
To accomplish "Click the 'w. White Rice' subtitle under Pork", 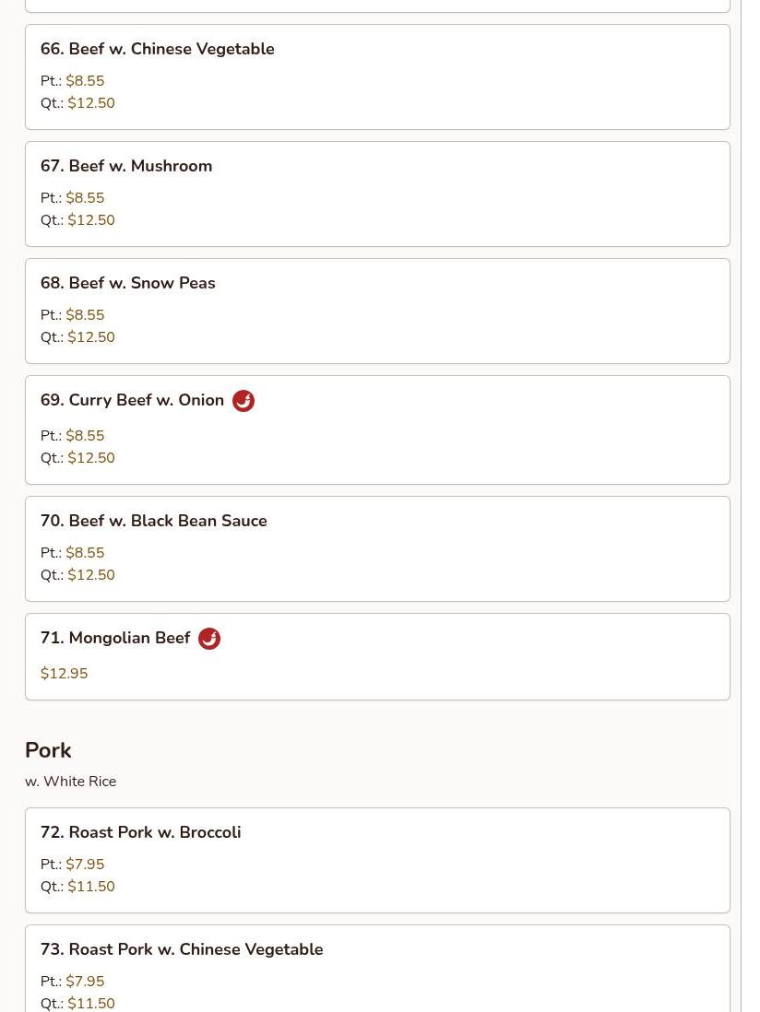I will click(71, 781).
